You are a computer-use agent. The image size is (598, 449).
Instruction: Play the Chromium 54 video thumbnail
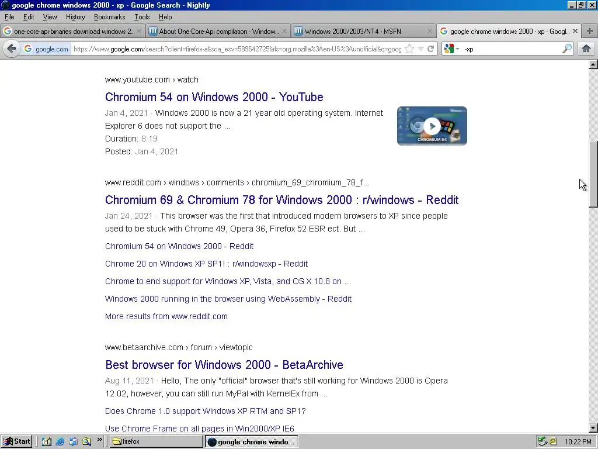point(432,126)
